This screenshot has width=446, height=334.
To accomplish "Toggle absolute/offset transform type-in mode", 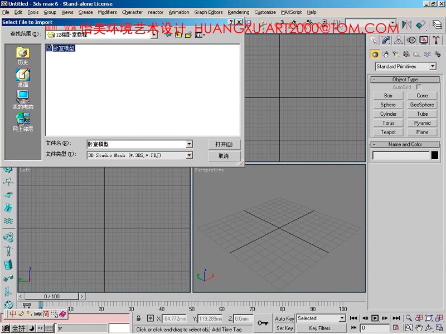I will click(x=150, y=318).
